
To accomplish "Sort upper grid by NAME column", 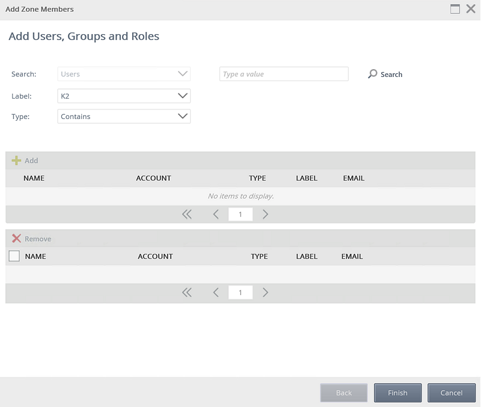I will pos(34,178).
